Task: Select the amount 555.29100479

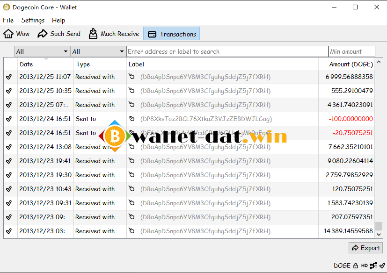Action: click(x=352, y=91)
